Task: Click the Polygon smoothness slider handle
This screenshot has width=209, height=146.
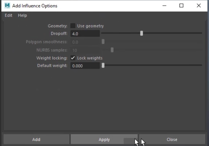Action: (103, 42)
